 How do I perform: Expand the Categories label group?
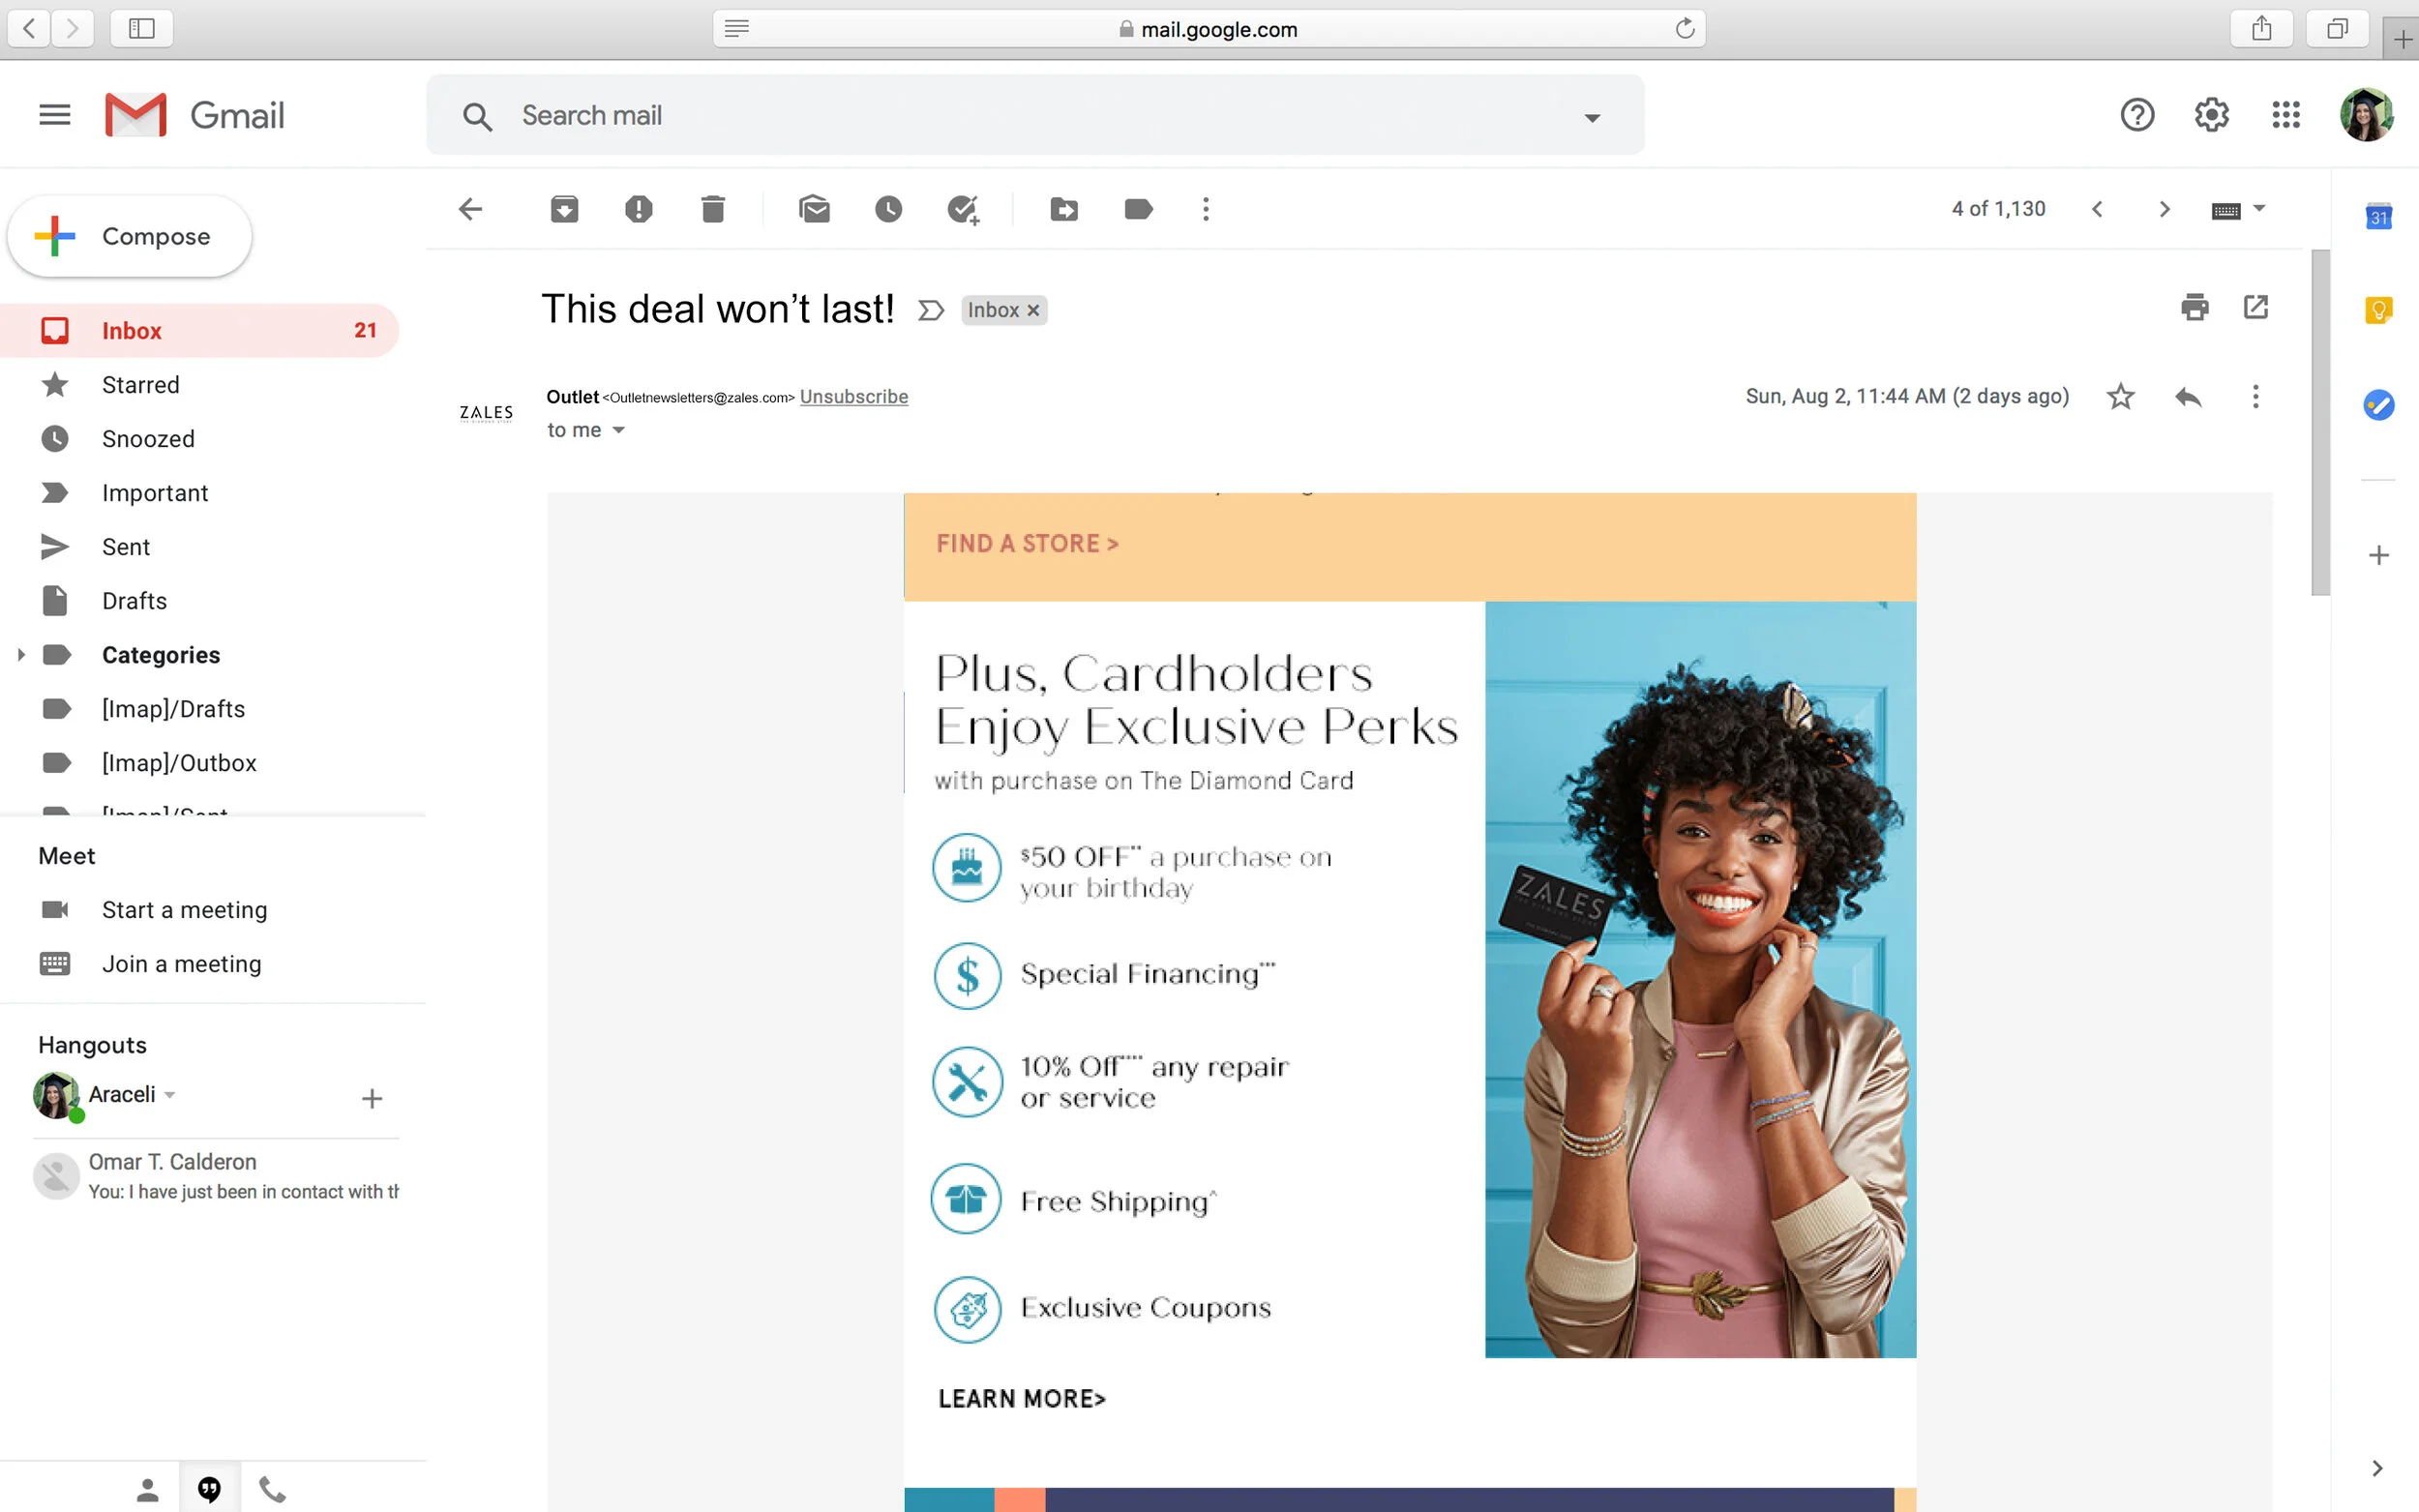click(x=20, y=655)
